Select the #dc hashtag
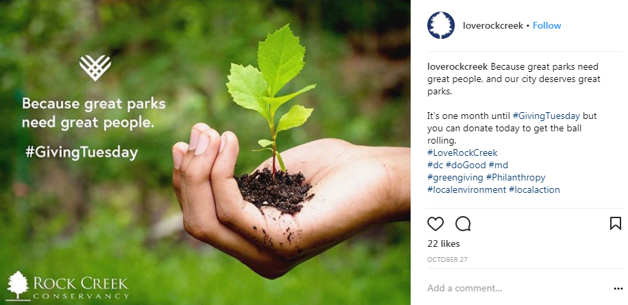The height and width of the screenshot is (305, 628). coord(435,165)
